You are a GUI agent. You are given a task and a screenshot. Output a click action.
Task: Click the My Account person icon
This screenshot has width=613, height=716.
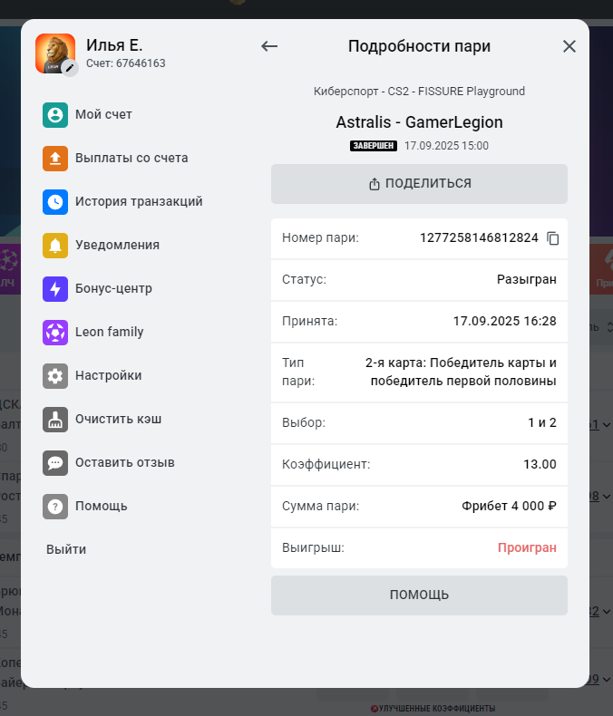[55, 115]
